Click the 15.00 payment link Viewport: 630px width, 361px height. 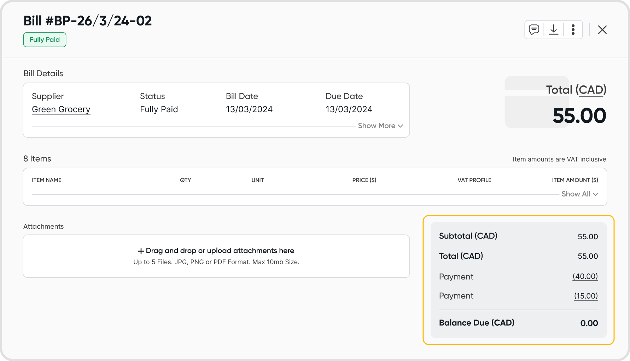pyautogui.click(x=586, y=296)
